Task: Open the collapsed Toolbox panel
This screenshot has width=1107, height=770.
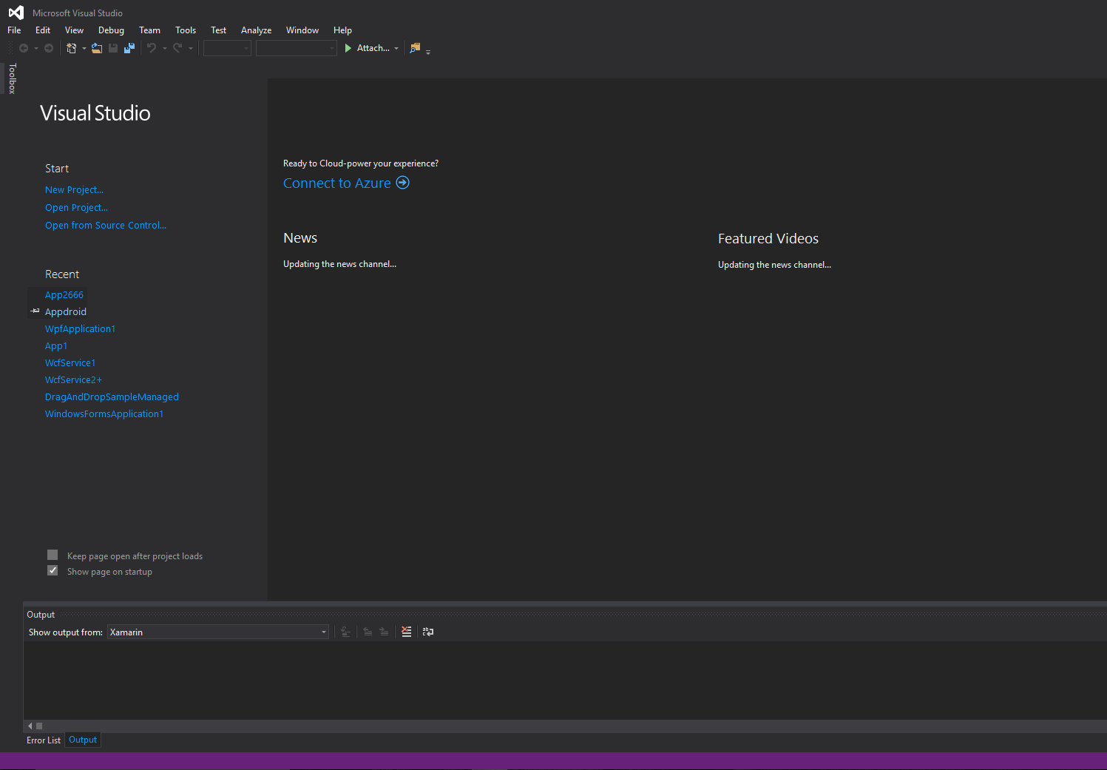Action: pyautogui.click(x=12, y=78)
